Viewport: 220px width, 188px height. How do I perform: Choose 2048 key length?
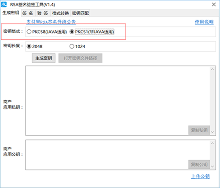point(34,46)
